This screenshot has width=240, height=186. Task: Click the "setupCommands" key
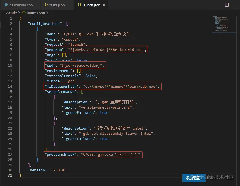tap(61, 92)
